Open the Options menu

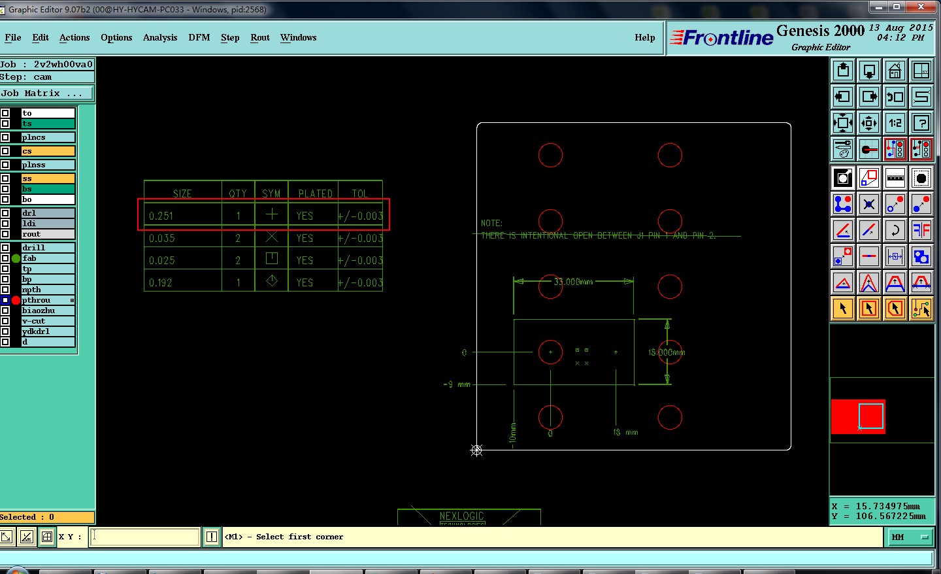(x=116, y=37)
